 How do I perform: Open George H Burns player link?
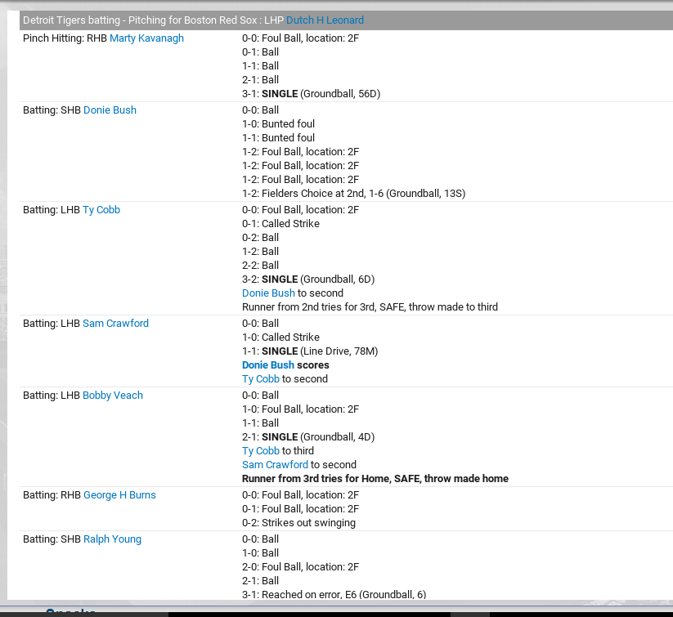119,495
